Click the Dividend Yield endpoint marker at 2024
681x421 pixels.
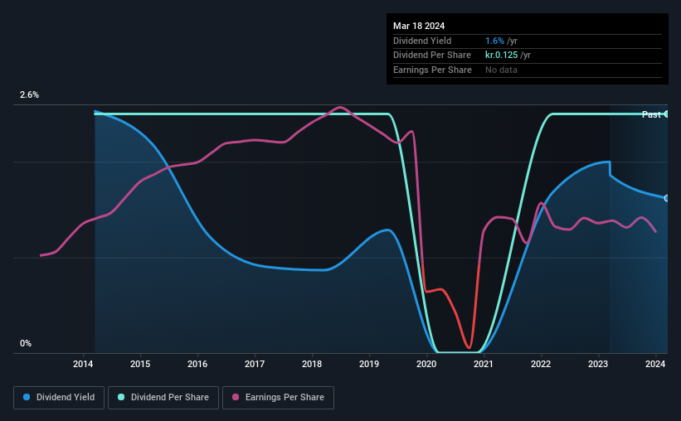coord(667,198)
